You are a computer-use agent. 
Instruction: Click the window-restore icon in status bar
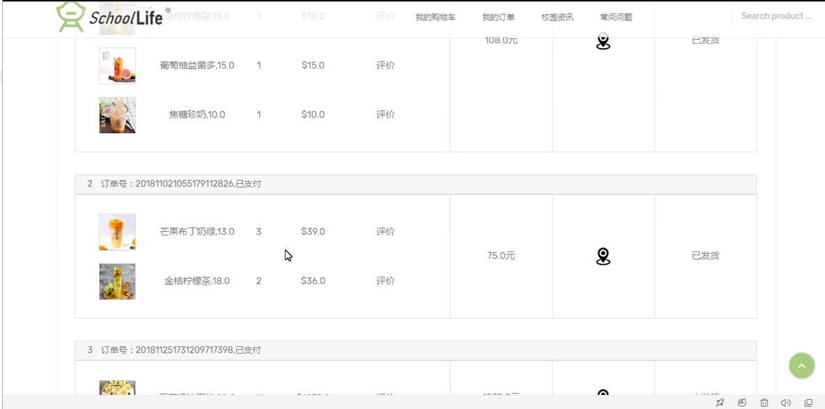(x=808, y=403)
